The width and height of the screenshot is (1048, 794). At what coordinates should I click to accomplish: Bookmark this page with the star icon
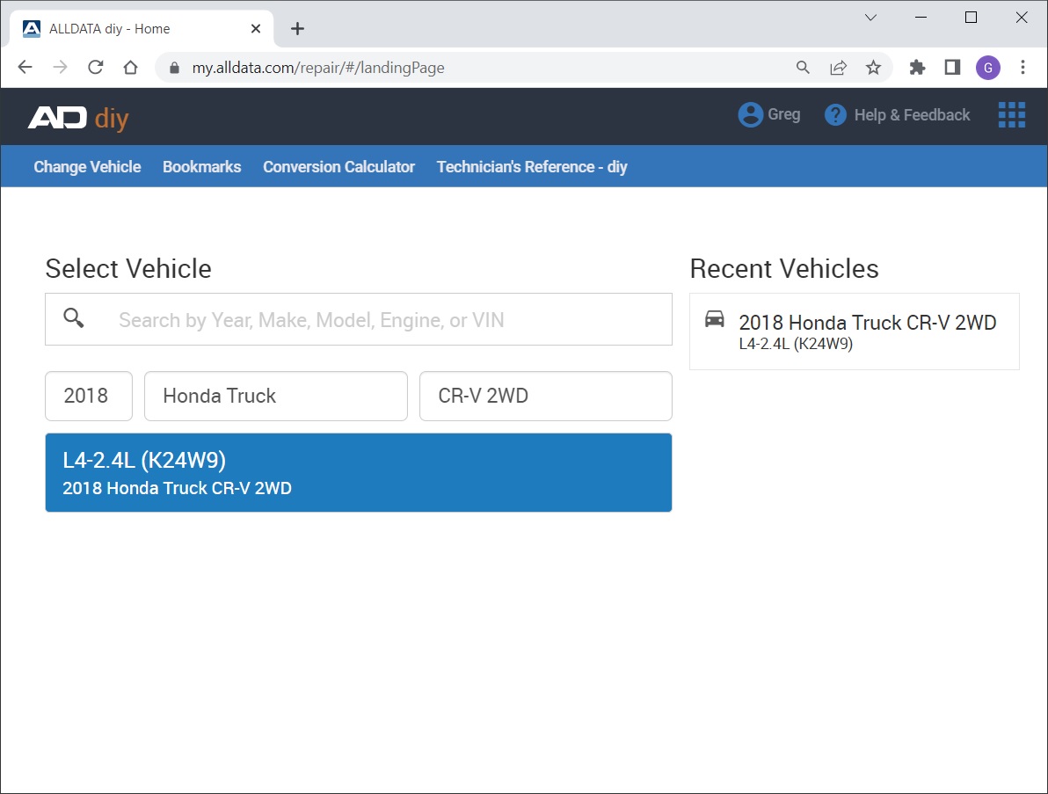[x=873, y=68]
